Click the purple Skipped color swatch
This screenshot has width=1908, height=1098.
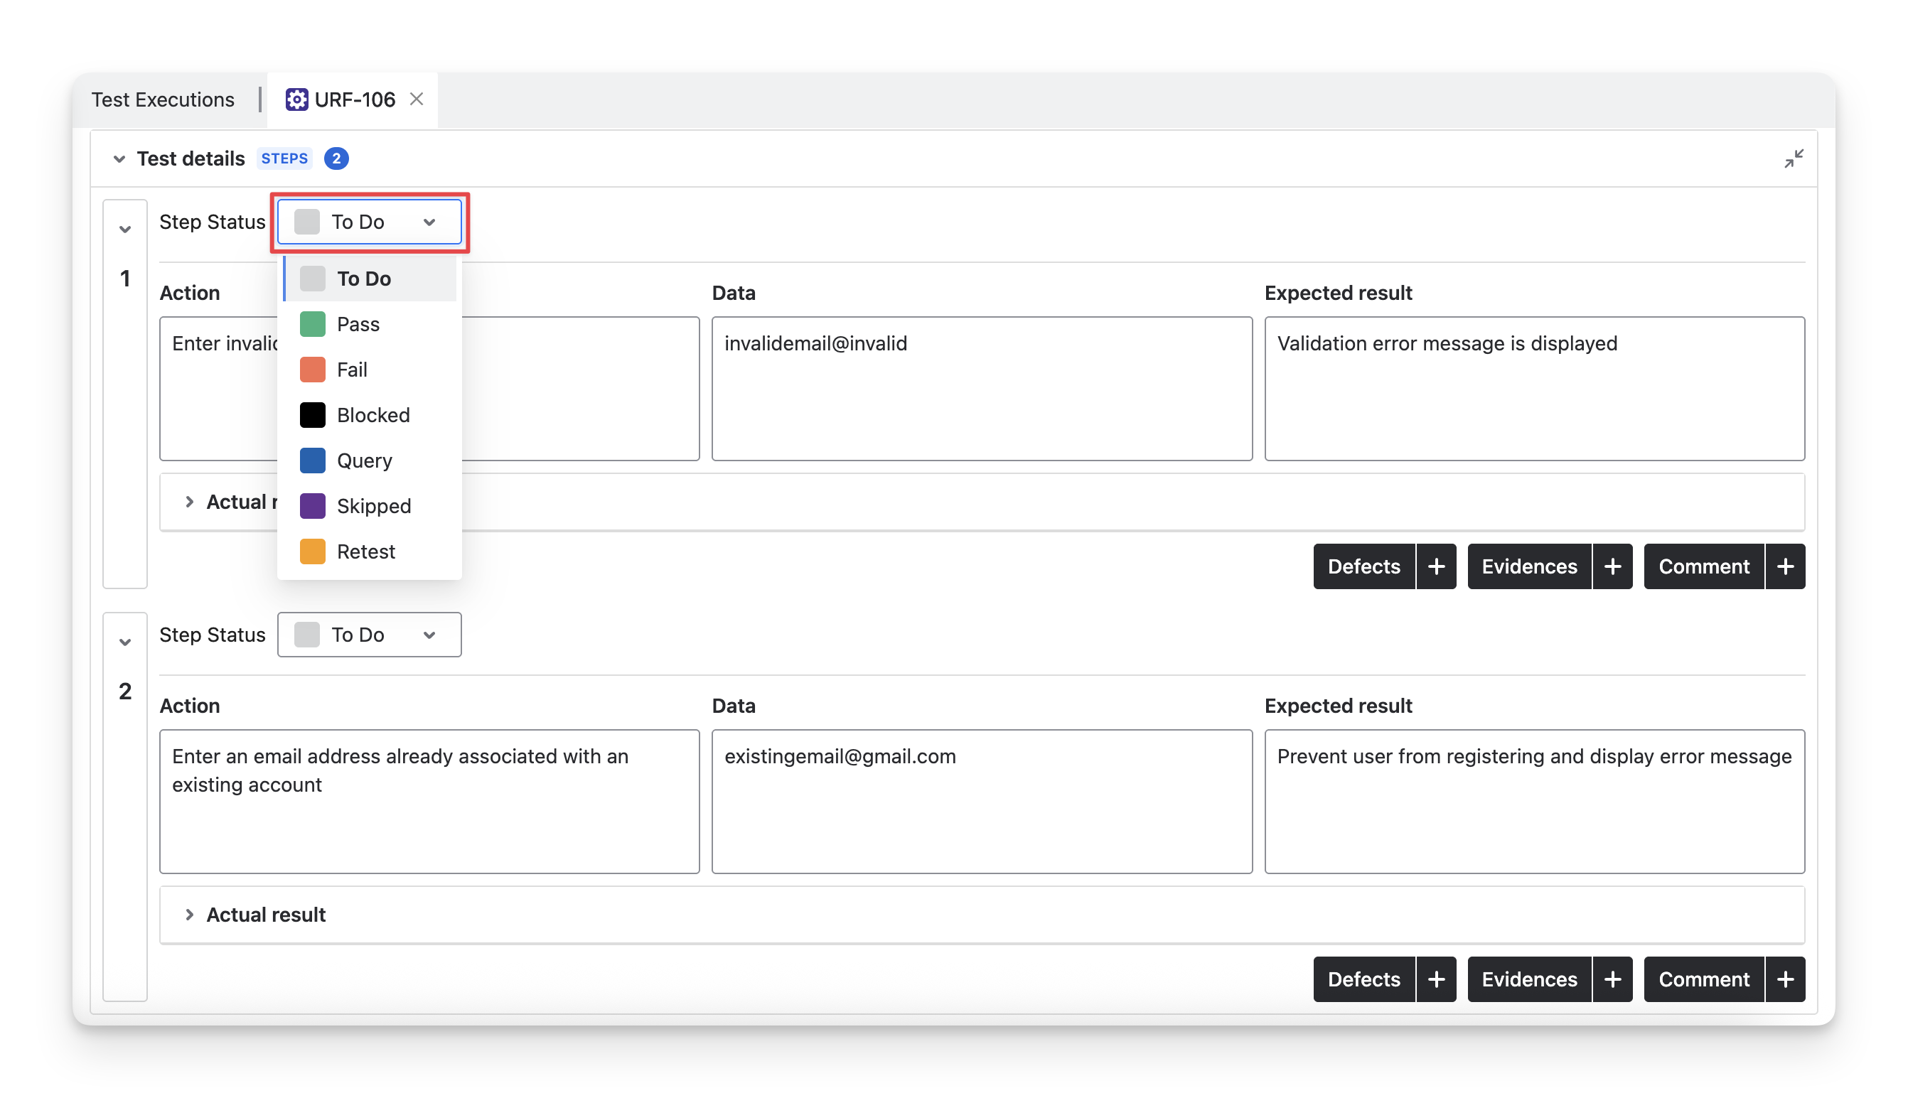point(312,506)
